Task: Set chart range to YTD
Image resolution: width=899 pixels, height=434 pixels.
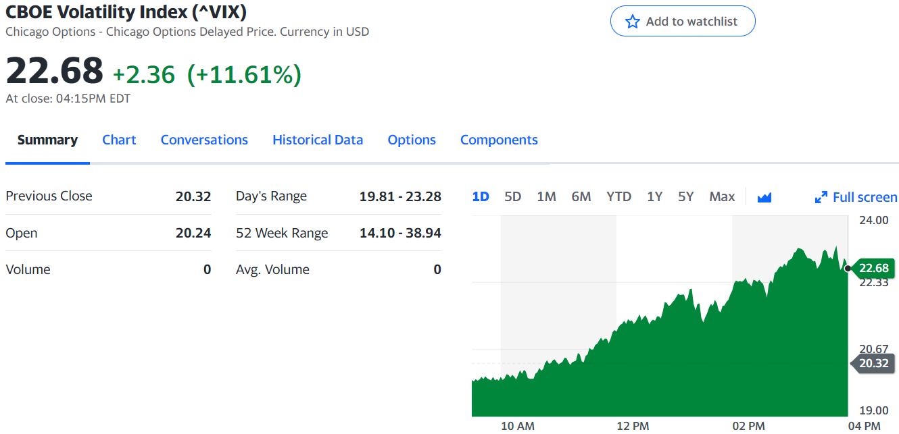Action: (618, 197)
